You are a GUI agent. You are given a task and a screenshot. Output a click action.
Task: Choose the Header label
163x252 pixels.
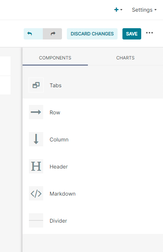[59, 167]
